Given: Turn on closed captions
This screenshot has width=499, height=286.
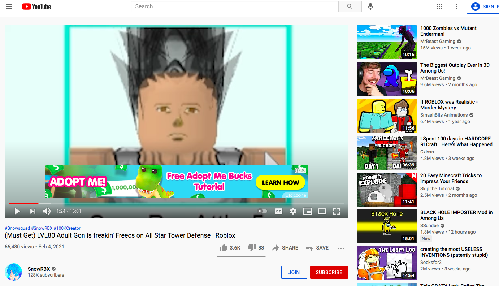Looking at the screenshot, I should tap(279, 211).
